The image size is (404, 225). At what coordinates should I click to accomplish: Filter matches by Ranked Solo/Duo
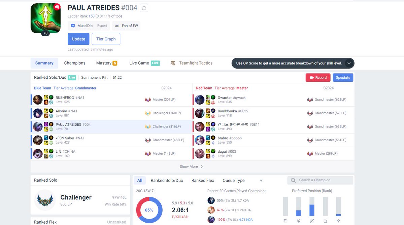coord(167,180)
